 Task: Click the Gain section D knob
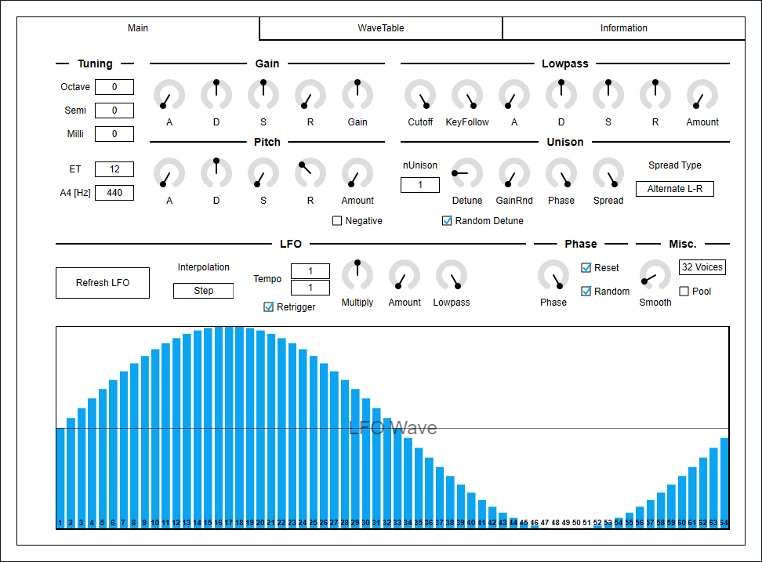216,95
